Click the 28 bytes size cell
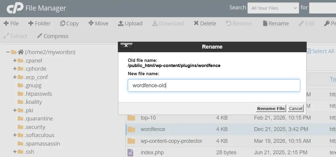 [226, 152]
